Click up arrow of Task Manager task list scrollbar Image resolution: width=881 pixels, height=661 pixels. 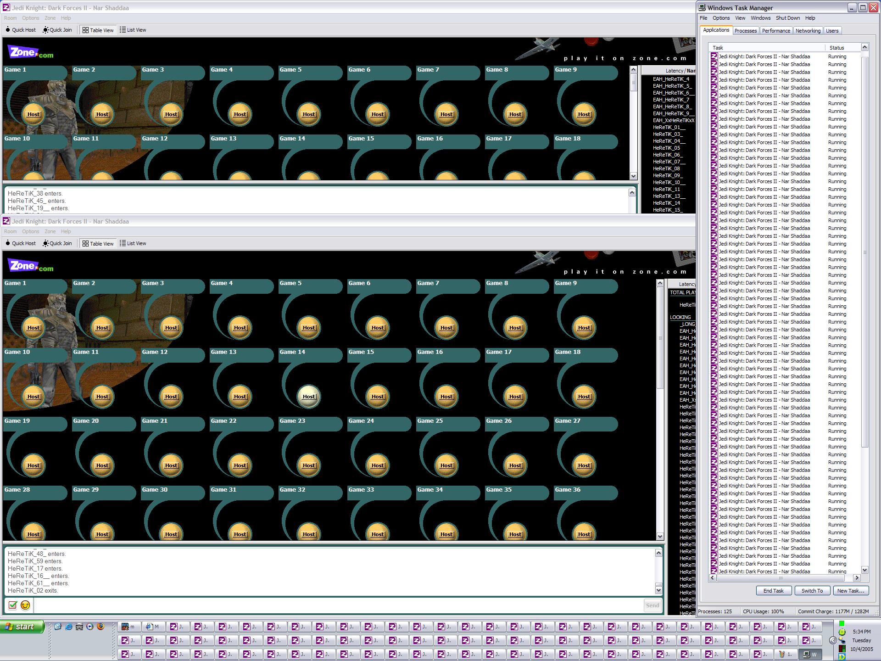coord(865,47)
